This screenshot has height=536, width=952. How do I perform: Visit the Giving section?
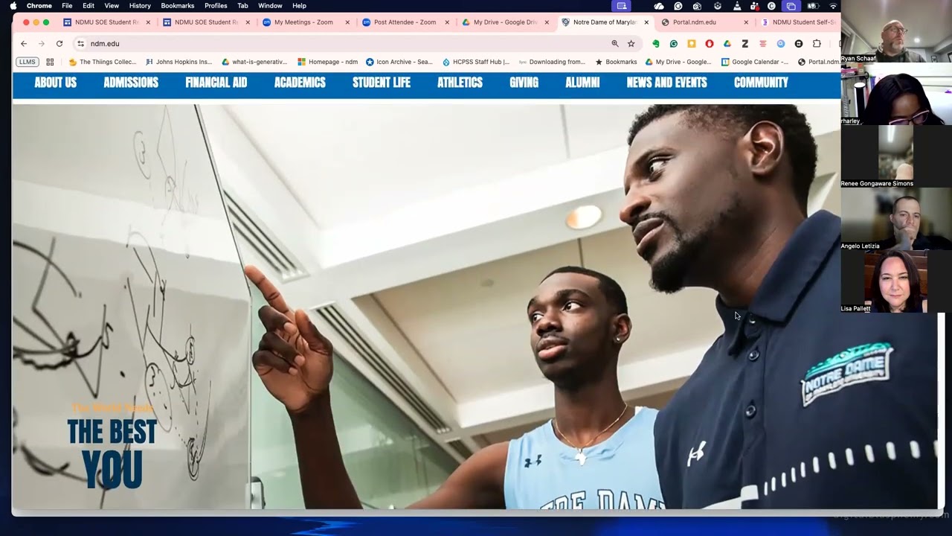pyautogui.click(x=524, y=83)
